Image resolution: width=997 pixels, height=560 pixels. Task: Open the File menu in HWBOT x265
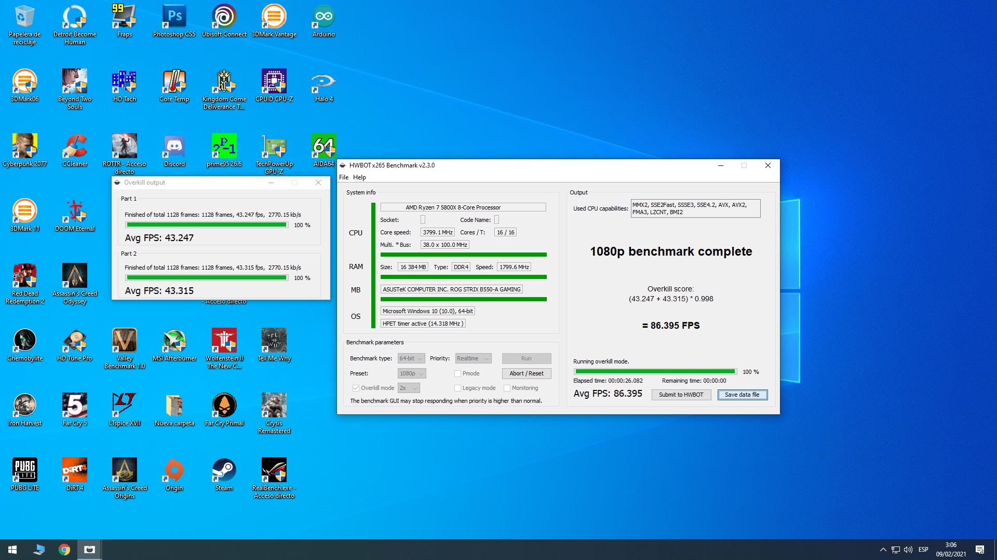[x=344, y=177]
